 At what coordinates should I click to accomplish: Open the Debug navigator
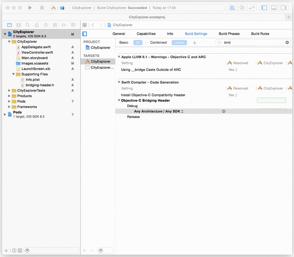(x=55, y=25)
